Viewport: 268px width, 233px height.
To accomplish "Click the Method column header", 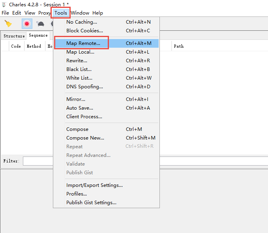I will click(x=34, y=46).
